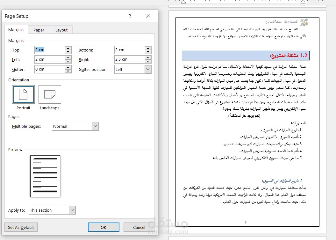Viewport: 336px width, 240px height.
Task: Click the Left margin input field
Action: pyautogui.click(x=50, y=59)
